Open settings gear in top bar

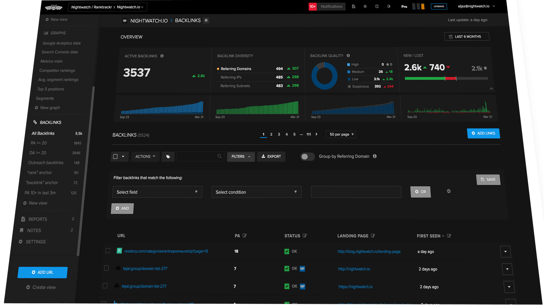[365, 7]
